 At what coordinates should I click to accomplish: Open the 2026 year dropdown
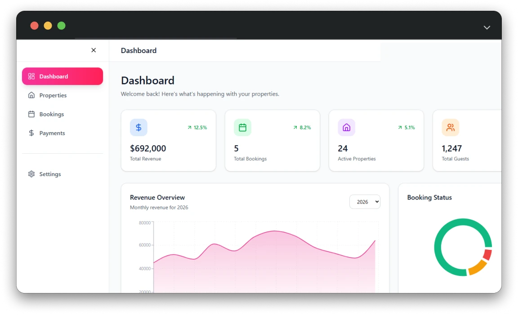(x=365, y=202)
